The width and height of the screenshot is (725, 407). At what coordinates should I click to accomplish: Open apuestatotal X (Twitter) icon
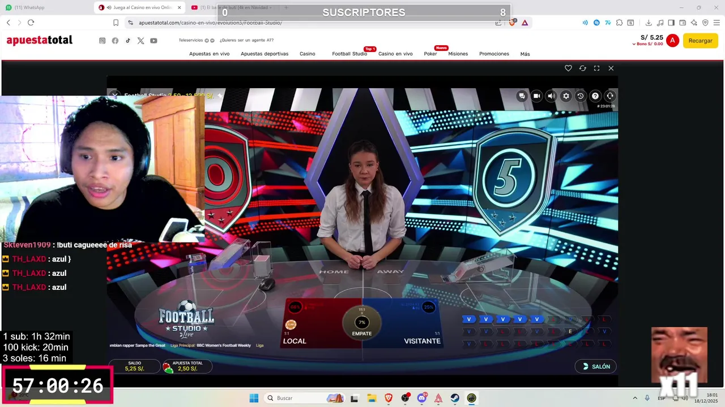click(140, 41)
